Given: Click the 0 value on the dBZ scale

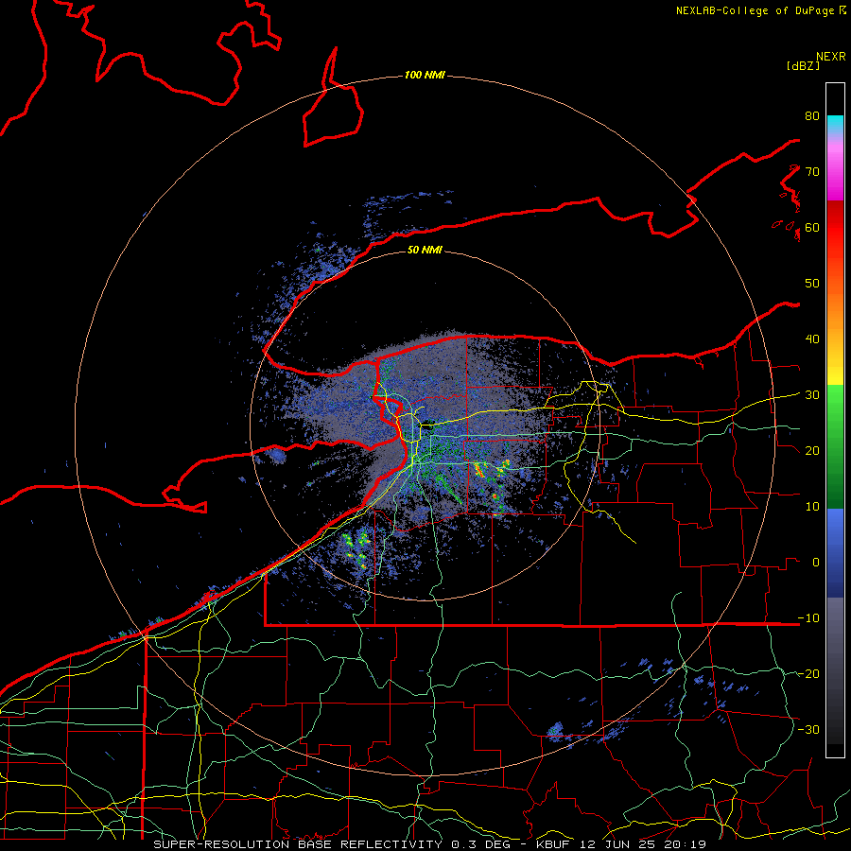Looking at the screenshot, I should (x=816, y=563).
